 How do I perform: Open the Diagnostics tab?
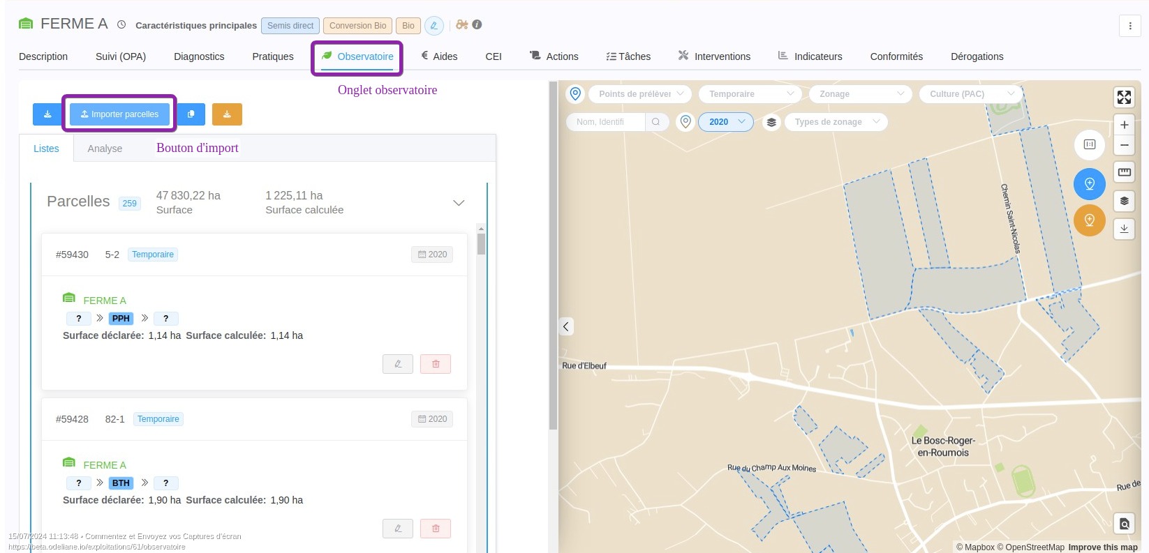pos(199,56)
